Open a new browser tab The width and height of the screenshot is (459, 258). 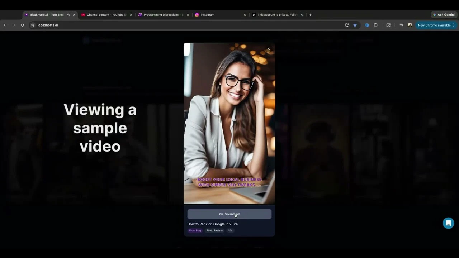(x=310, y=15)
